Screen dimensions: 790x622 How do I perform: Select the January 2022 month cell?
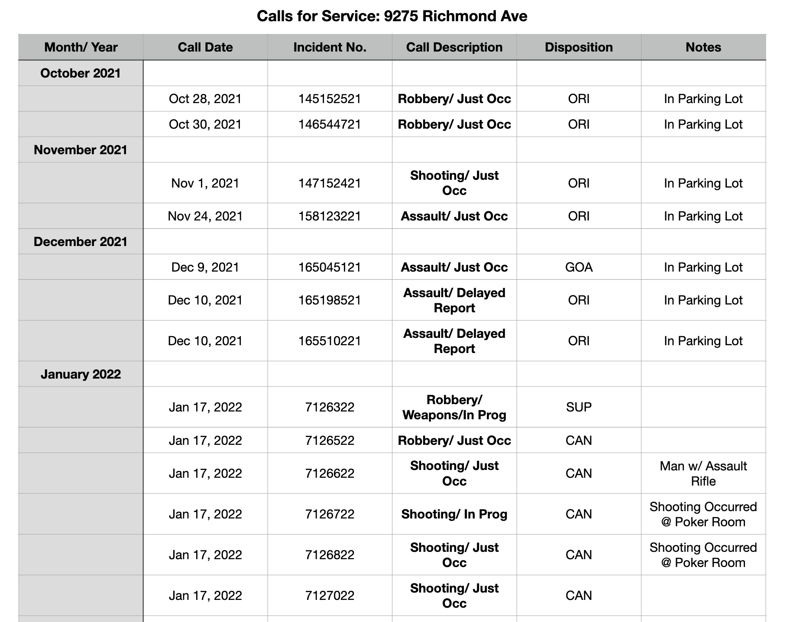pyautogui.click(x=81, y=374)
